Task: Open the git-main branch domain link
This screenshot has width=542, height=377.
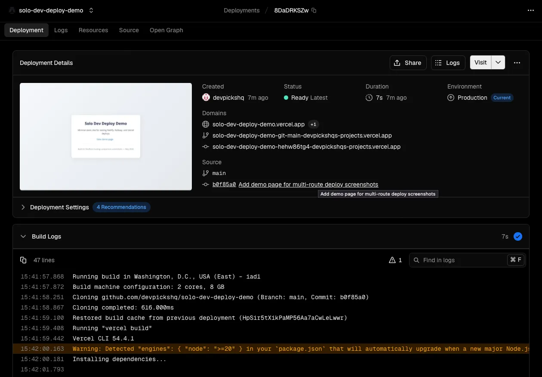Action: [x=302, y=135]
